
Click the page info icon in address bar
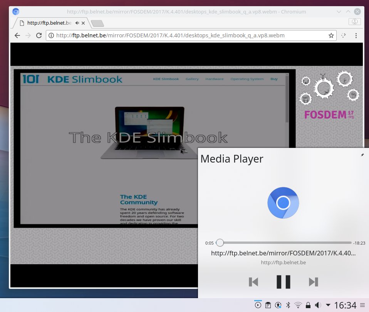click(x=52, y=35)
